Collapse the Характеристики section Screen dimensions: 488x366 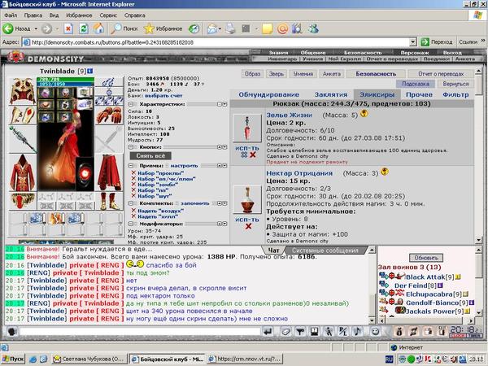[131, 104]
